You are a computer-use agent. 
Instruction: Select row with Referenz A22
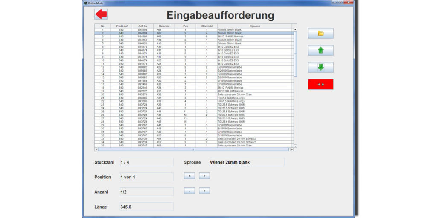[194, 67]
